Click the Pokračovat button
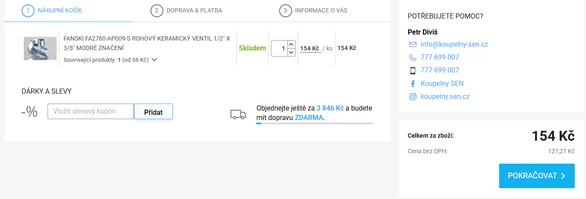 click(536, 176)
